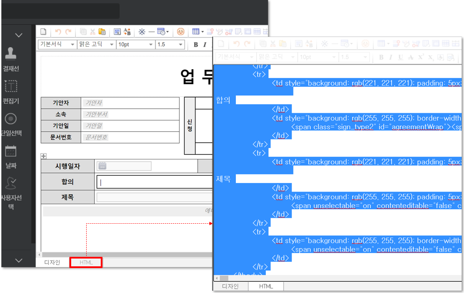Click the bottom chevron to scroll sidebar down

pyautogui.click(x=19, y=260)
